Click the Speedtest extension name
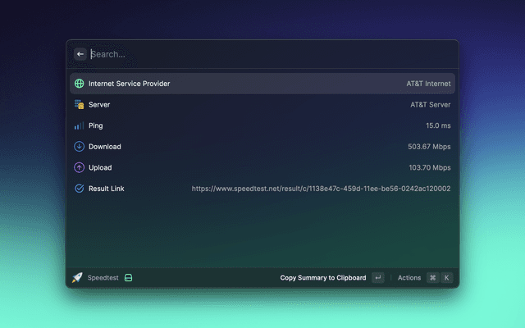 click(103, 278)
